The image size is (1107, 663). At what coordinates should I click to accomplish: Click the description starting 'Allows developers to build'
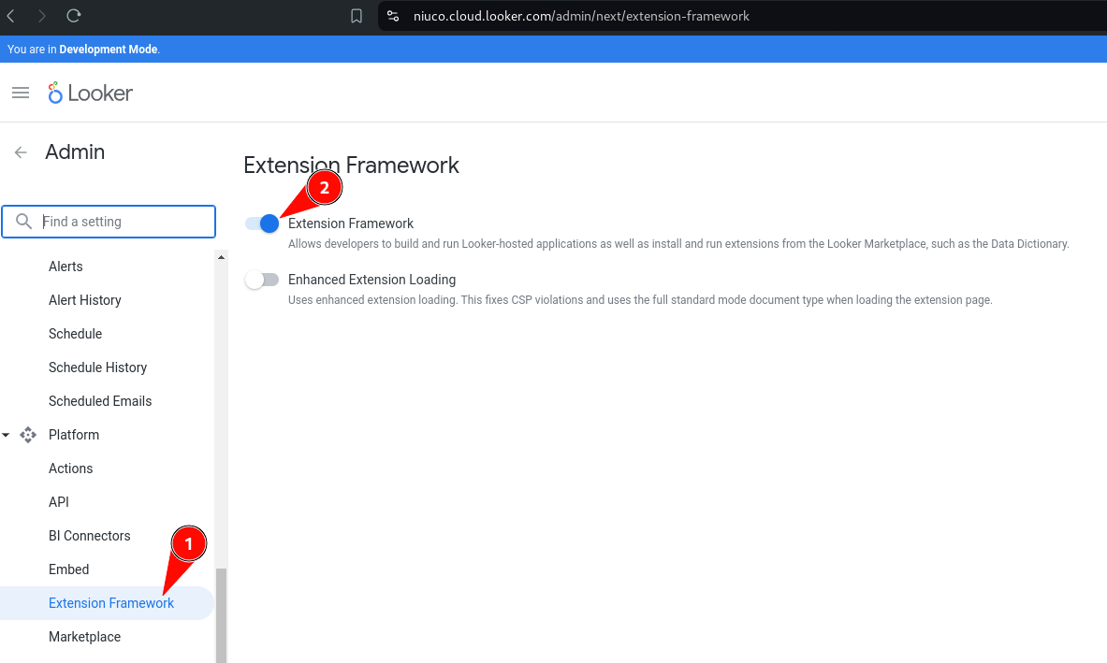click(x=678, y=244)
